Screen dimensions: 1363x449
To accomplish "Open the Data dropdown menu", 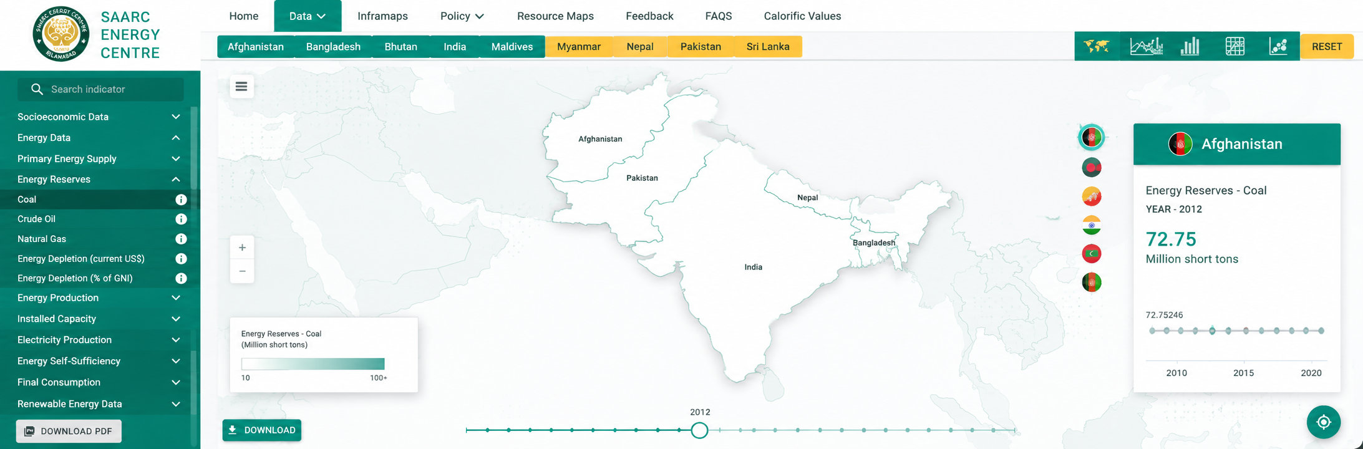I will click(308, 16).
